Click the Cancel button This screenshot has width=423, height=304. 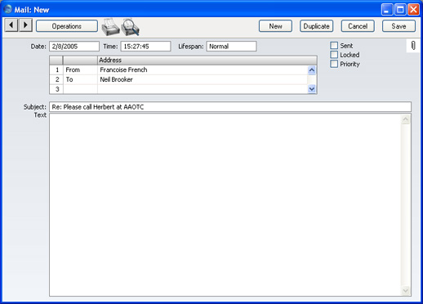click(358, 26)
